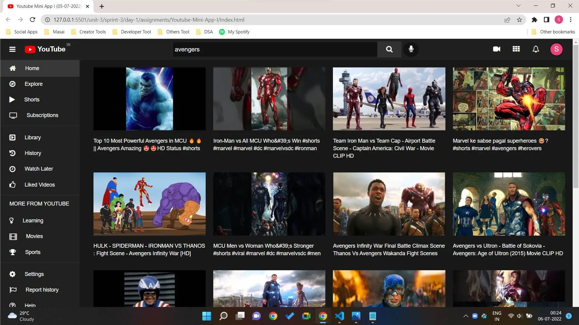
Task: Open the My Spotify bookmark
Action: 234,32
